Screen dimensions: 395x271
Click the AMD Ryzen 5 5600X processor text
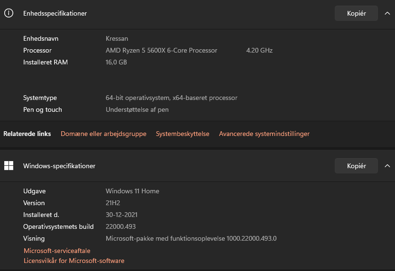pos(161,50)
